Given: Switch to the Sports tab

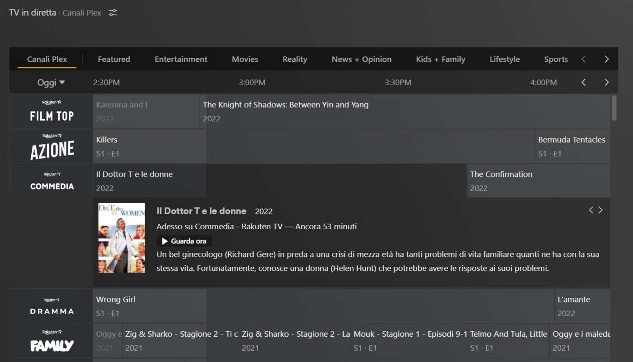Looking at the screenshot, I should pyautogui.click(x=556, y=59).
